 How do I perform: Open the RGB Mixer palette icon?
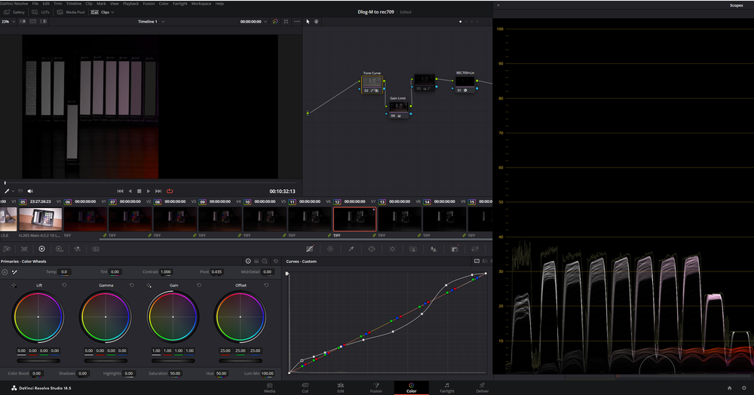pyautogui.click(x=78, y=249)
